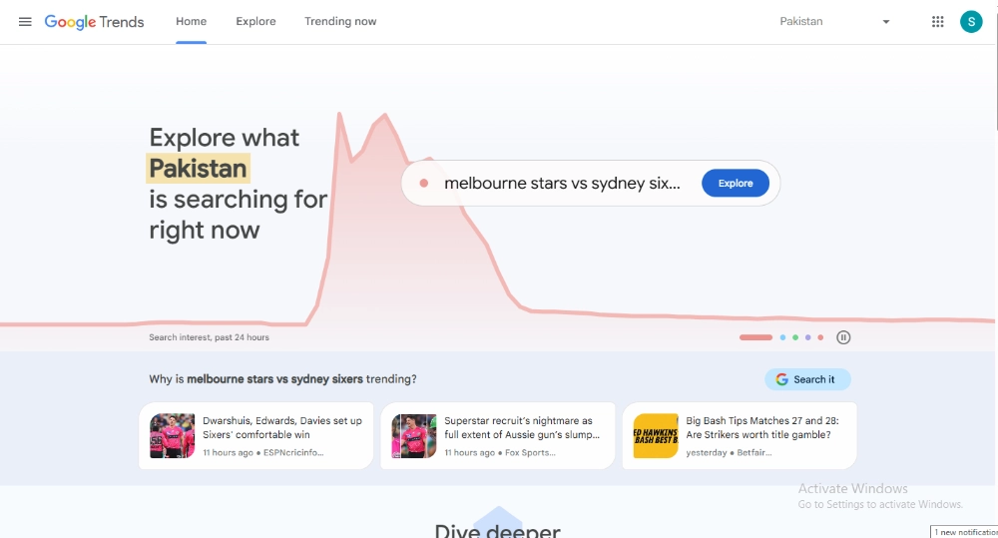Screen dimensions: 998x538
Task: Select the purple carousel dot
Action: pos(808,337)
